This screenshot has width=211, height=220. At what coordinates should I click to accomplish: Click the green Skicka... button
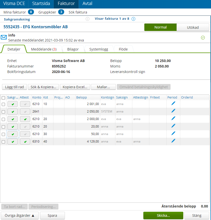(163, 215)
